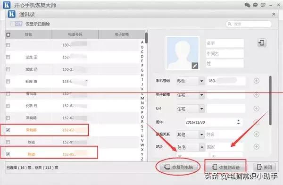
Task: Click the pencil edit icon on avatar
Action: 194,66
